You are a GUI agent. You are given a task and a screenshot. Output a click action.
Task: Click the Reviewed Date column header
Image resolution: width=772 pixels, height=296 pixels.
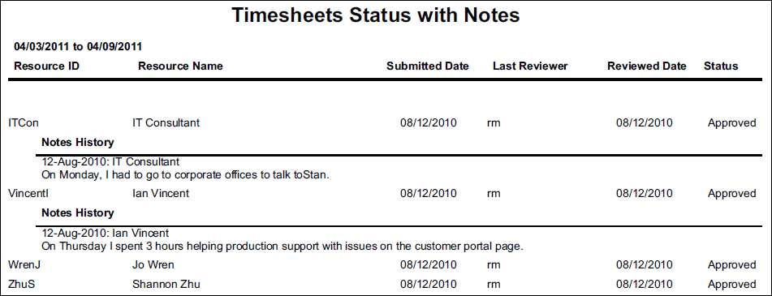[x=647, y=66]
